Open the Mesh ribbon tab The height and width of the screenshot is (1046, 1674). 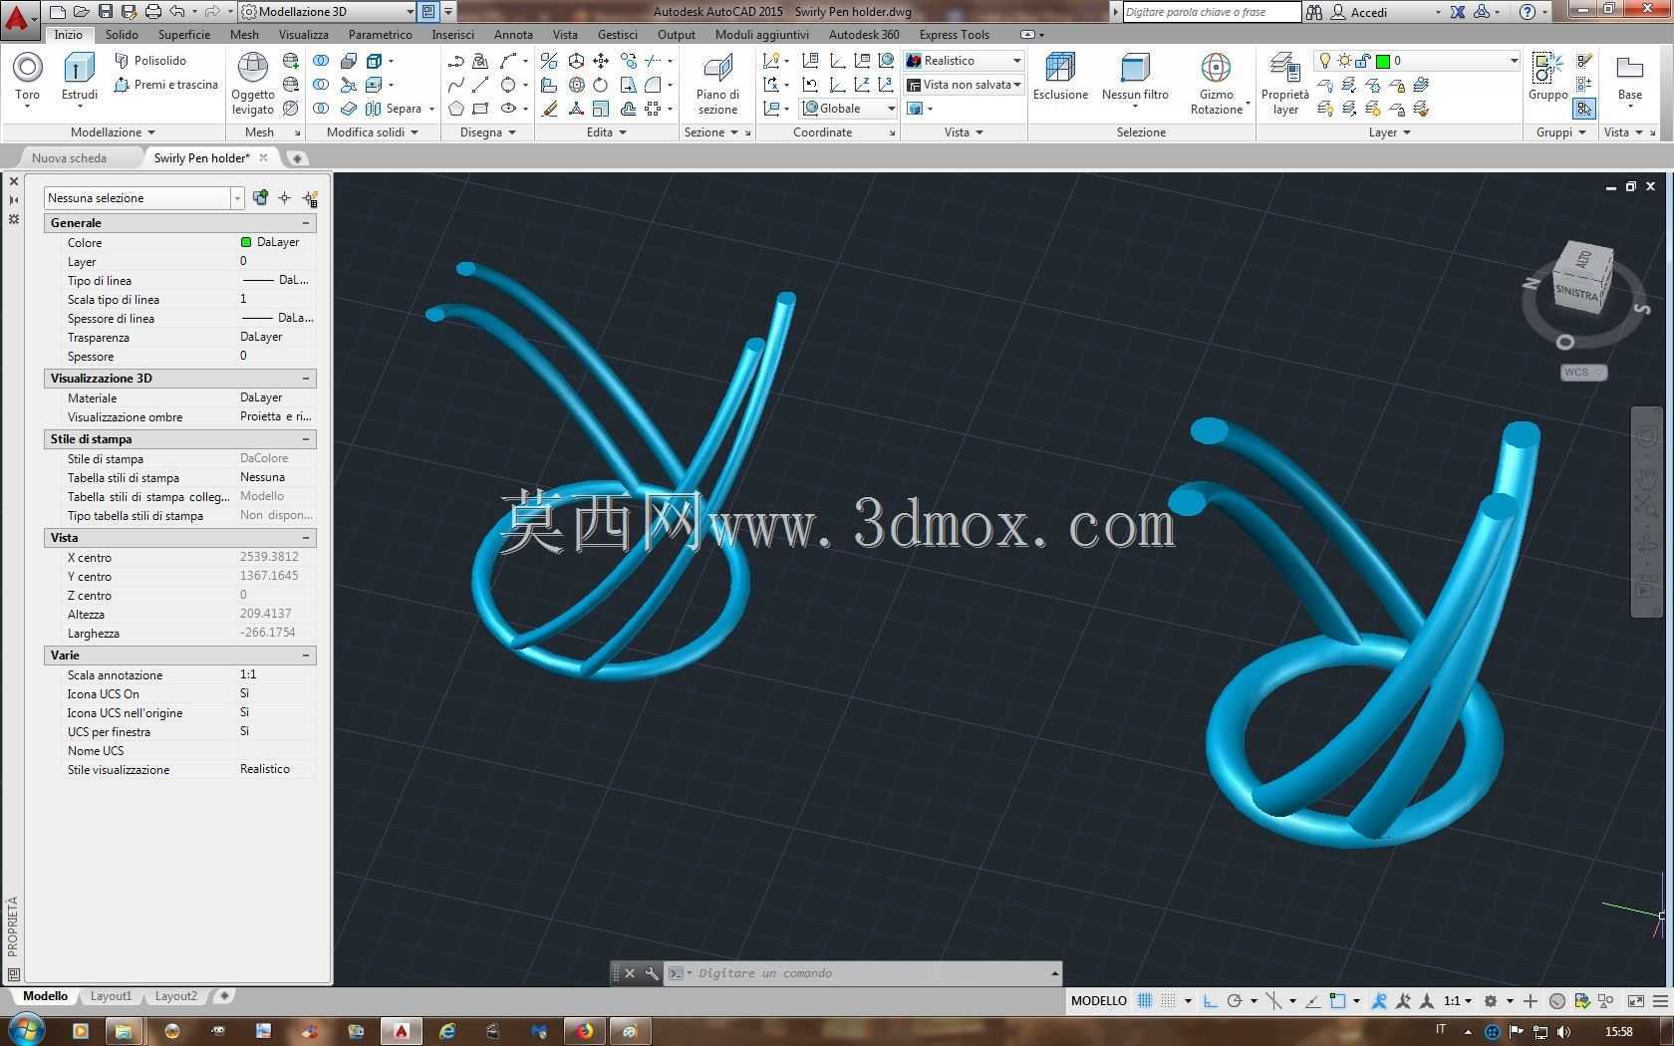[244, 34]
